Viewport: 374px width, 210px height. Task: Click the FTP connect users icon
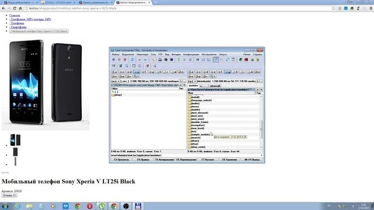[160, 60]
